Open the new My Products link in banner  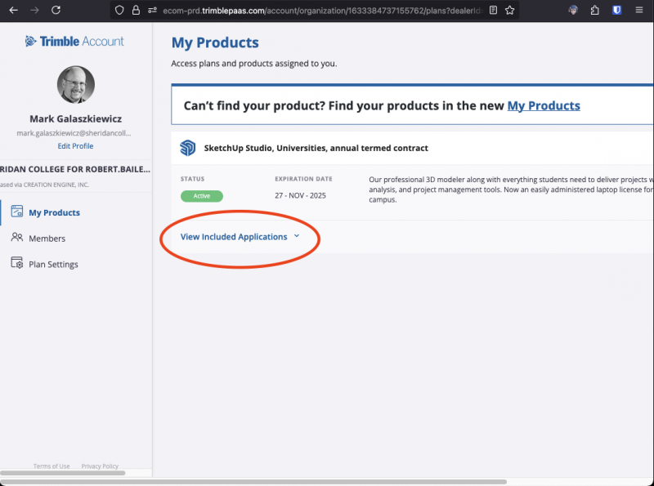pos(544,105)
